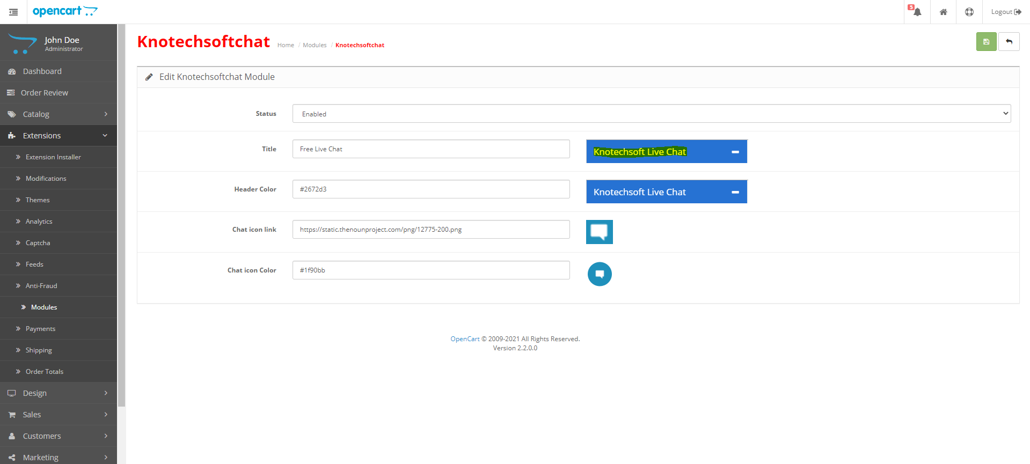1030x464 pixels.
Task: Click the Dashboard gauge icon
Action: click(12, 71)
